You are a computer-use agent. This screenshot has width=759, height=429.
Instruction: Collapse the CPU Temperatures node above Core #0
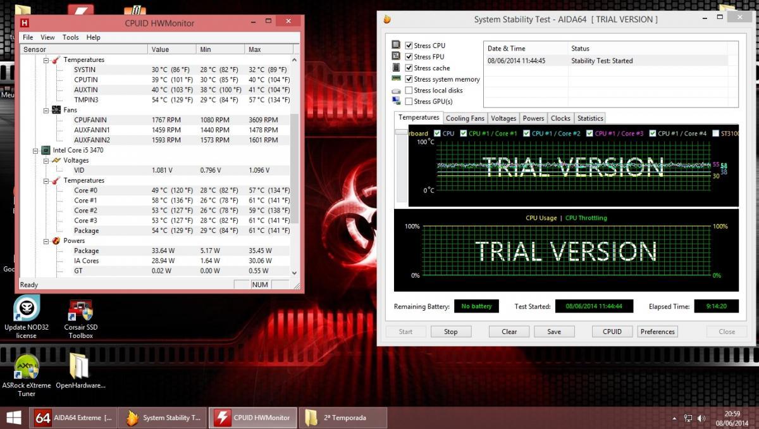point(46,180)
